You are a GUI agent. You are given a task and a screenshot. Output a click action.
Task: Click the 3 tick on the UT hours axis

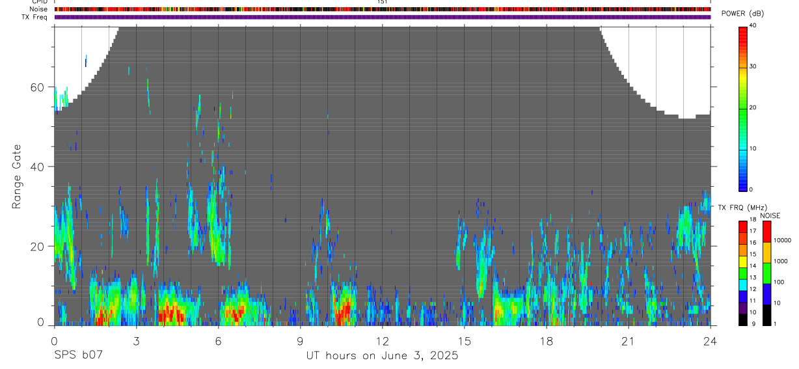click(136, 340)
